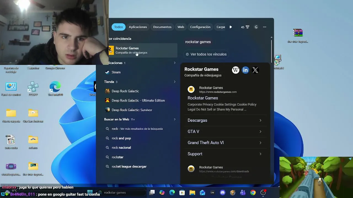The image size is (353, 198).
Task: Open the Wikipedia link icon for Rockstar Games
Action: pos(236,70)
